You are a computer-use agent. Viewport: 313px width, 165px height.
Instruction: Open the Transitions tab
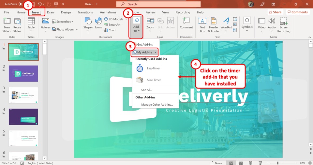[x=85, y=12]
